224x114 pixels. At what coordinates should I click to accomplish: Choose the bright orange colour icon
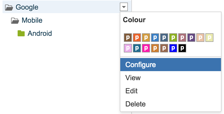tap(137, 38)
